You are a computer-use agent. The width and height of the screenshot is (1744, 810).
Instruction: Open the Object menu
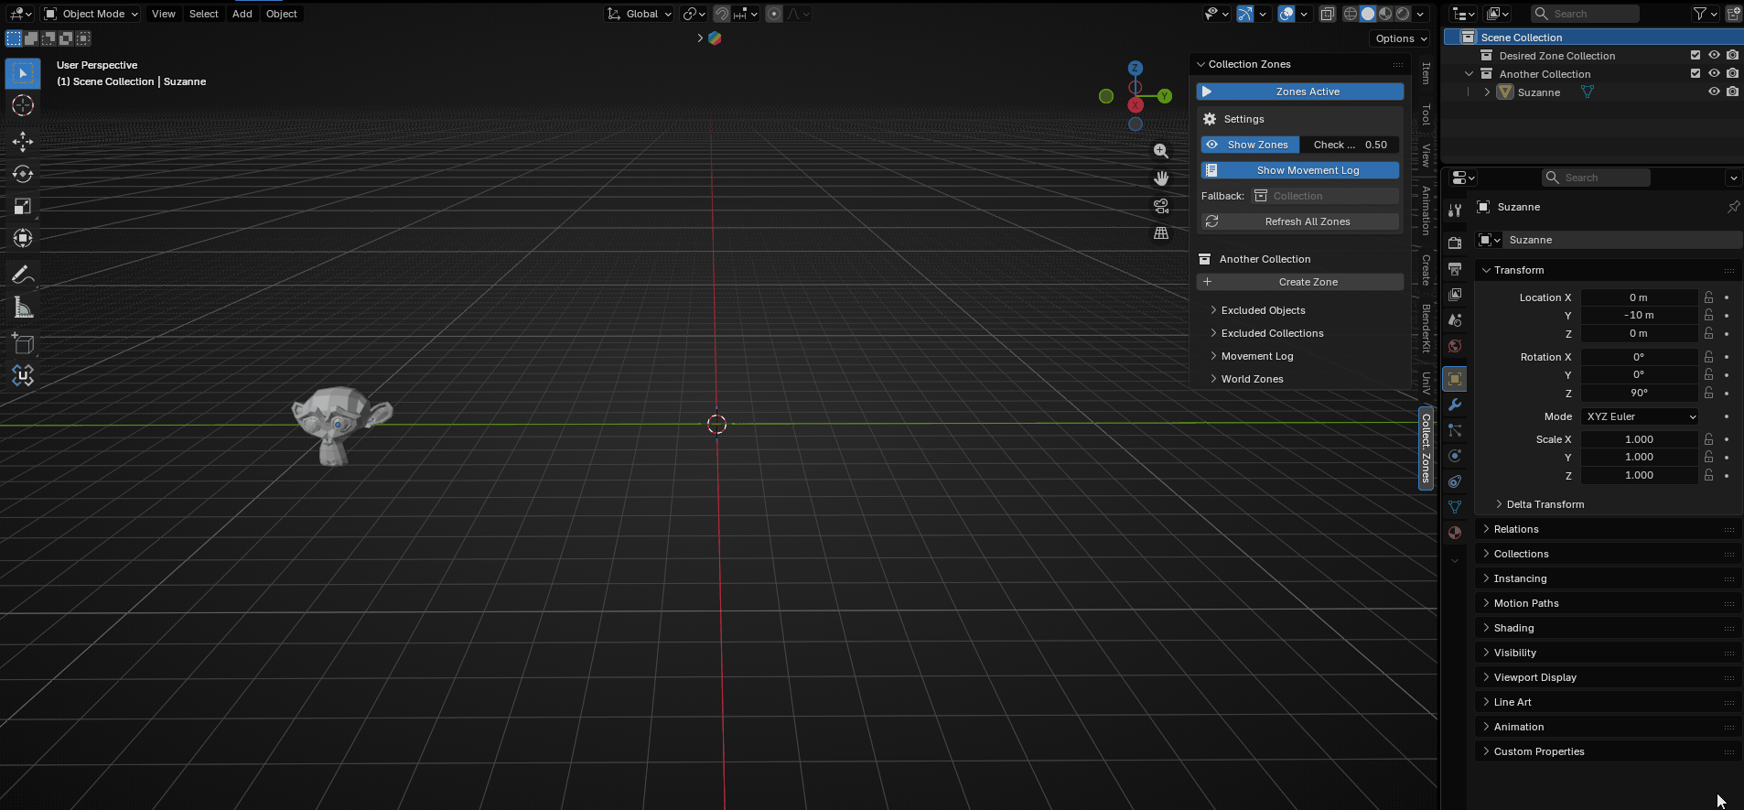(281, 14)
